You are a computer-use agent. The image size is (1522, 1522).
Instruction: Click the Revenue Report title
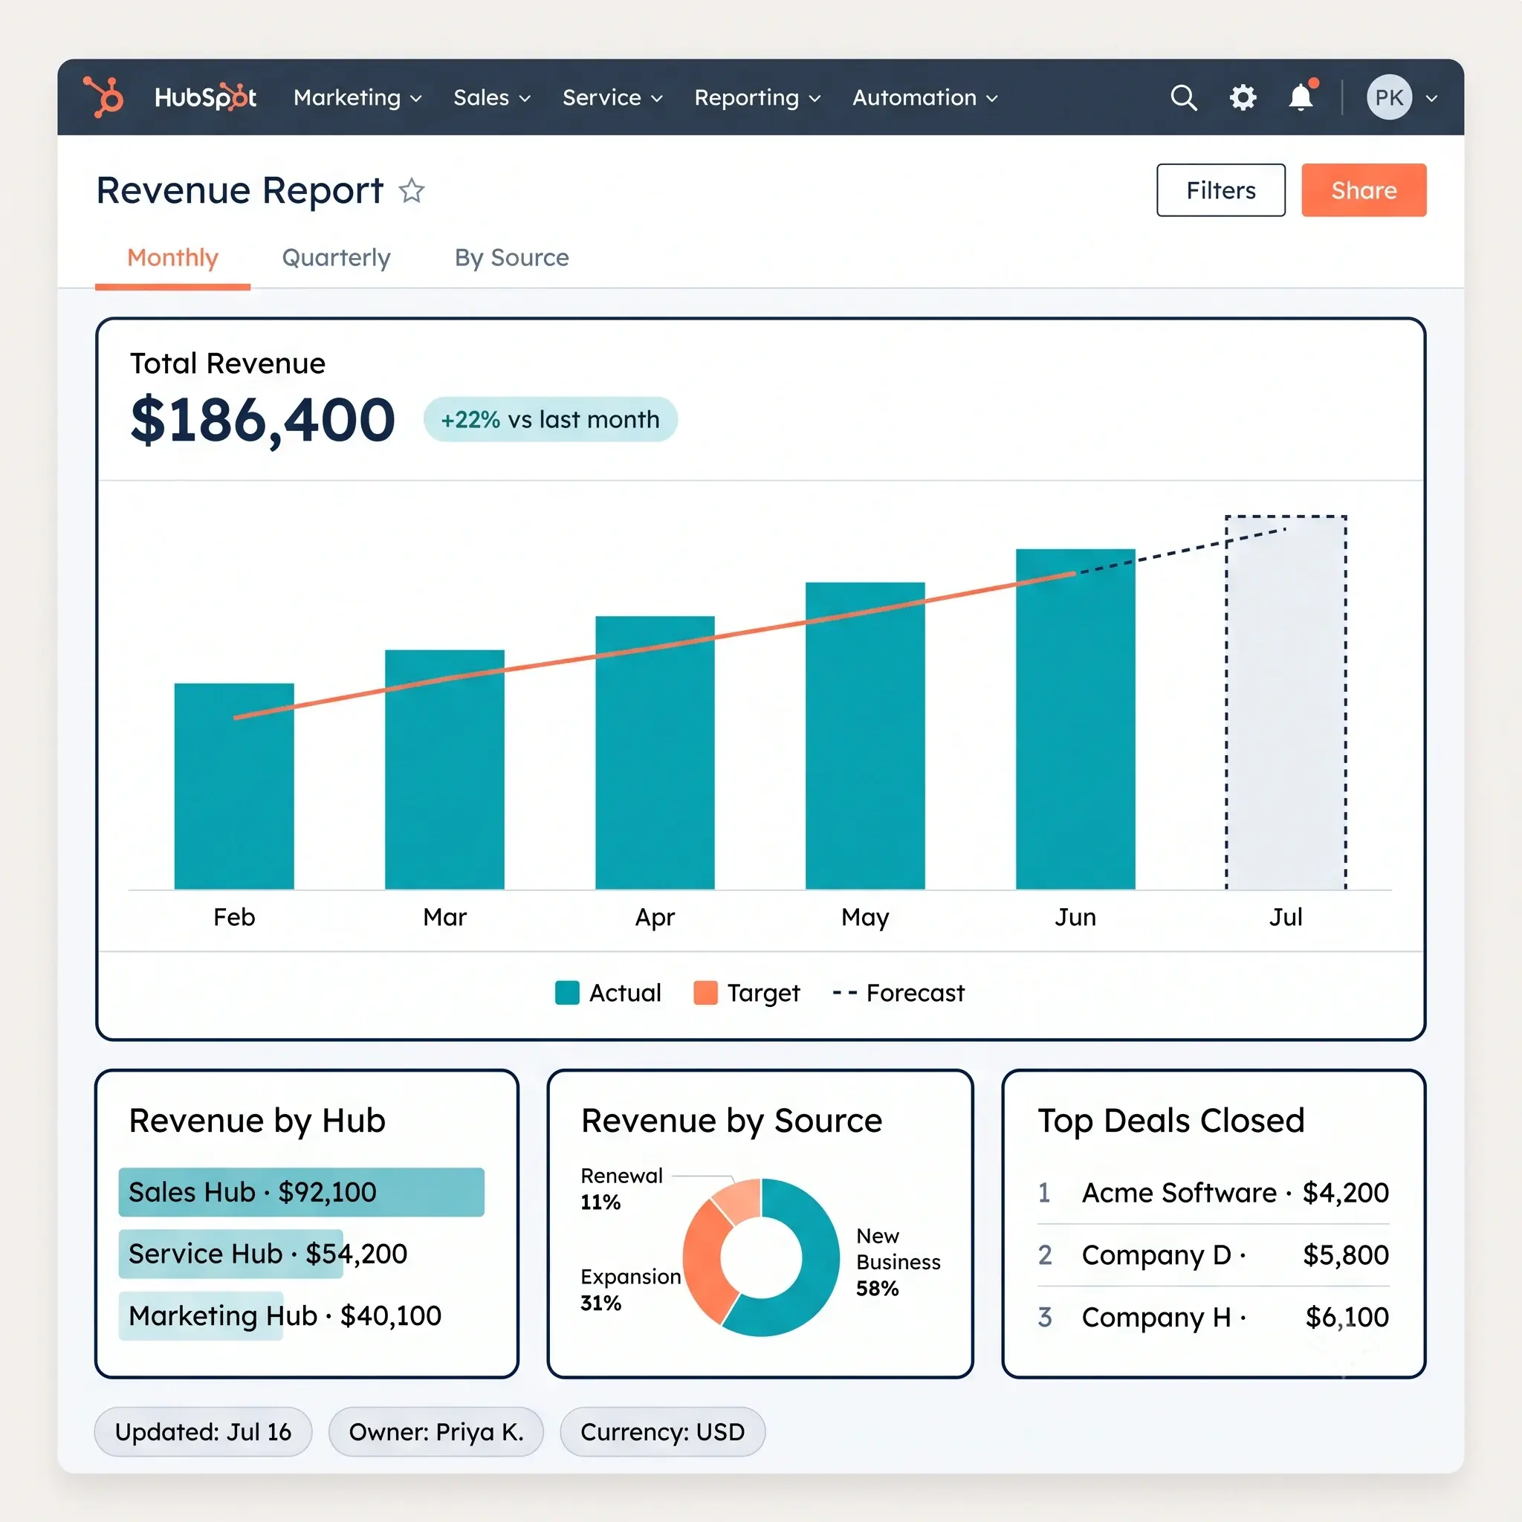pos(240,191)
